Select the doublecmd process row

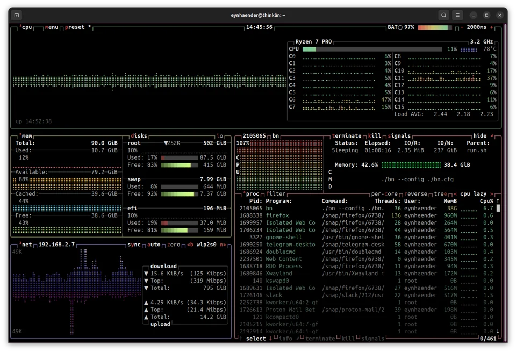[366, 252]
